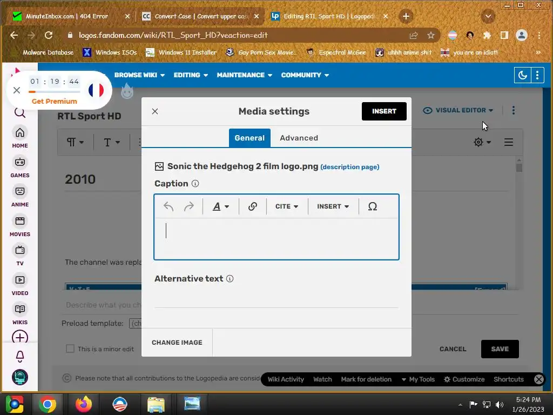Select the General tab
Image resolution: width=553 pixels, height=415 pixels.
[249, 138]
